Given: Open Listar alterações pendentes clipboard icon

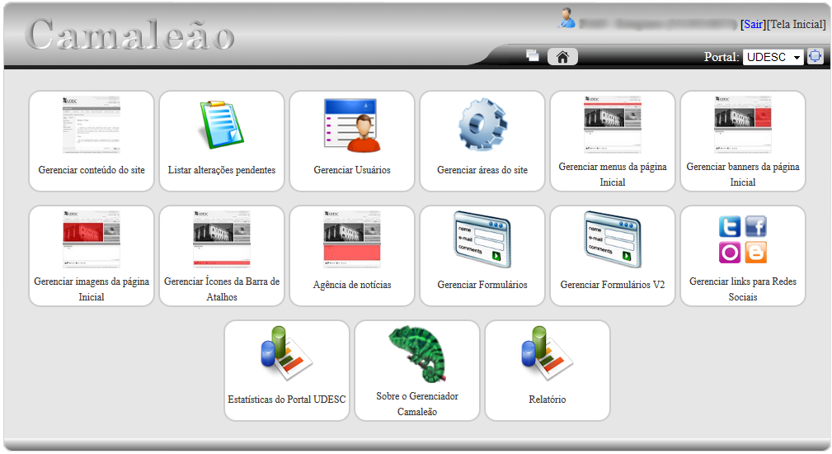Looking at the screenshot, I should coord(222,125).
